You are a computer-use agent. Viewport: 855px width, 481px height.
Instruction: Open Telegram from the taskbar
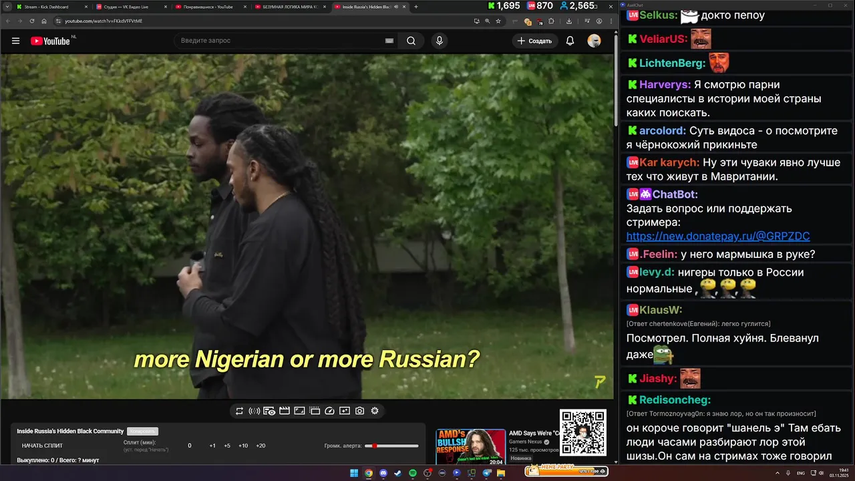pyautogui.click(x=486, y=473)
